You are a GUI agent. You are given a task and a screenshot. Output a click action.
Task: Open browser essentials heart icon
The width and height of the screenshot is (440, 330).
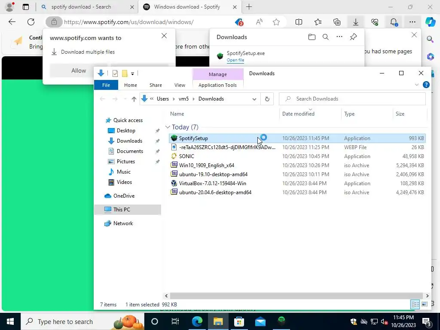(x=375, y=22)
